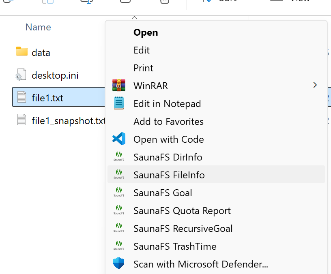
Task: Click the Delete trash icon in the toolbar
Action: [x=164, y=2]
